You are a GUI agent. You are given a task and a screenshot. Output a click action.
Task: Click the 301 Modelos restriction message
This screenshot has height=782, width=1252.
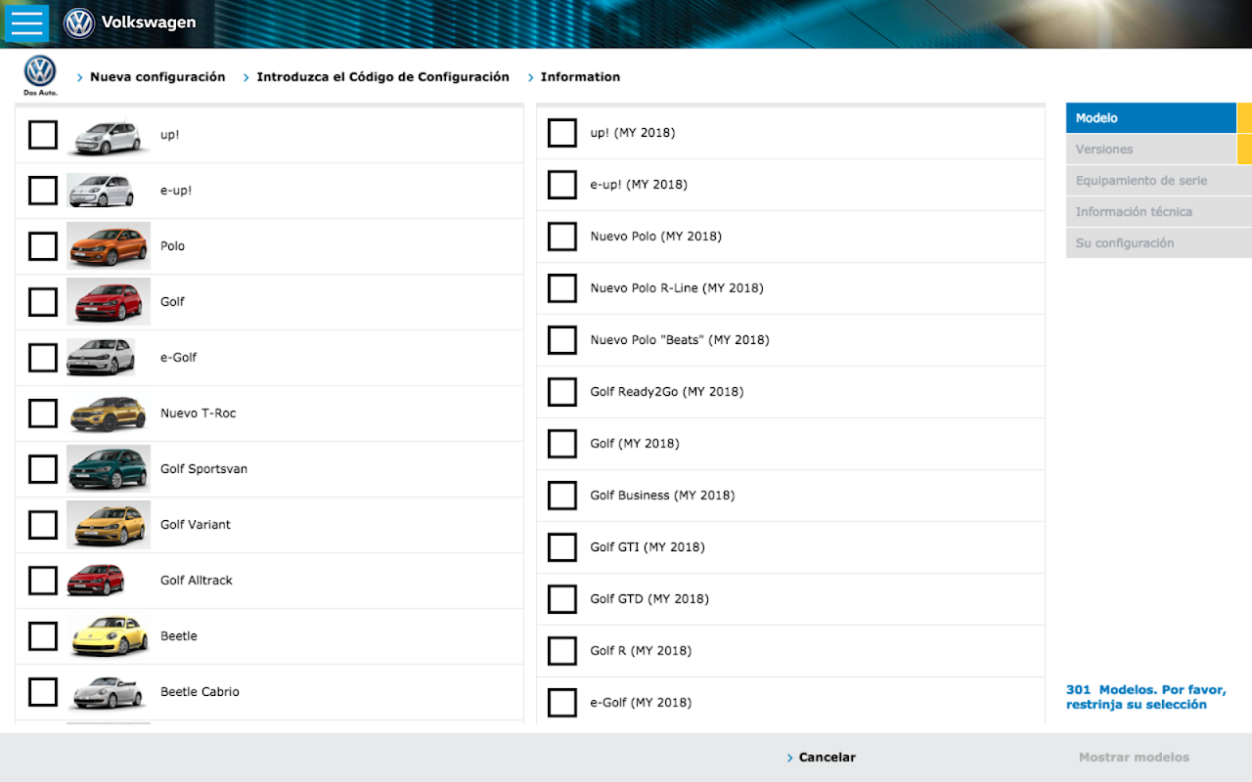[x=1145, y=697]
